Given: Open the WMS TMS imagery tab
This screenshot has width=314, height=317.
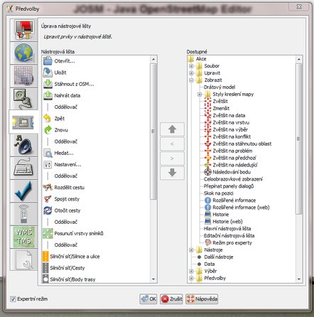Looking at the screenshot, I should (x=23, y=237).
